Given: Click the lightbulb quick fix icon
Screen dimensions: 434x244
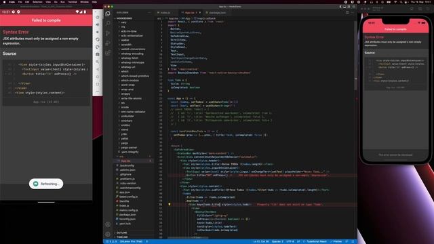Looking at the screenshot, I should (x=170, y=205).
